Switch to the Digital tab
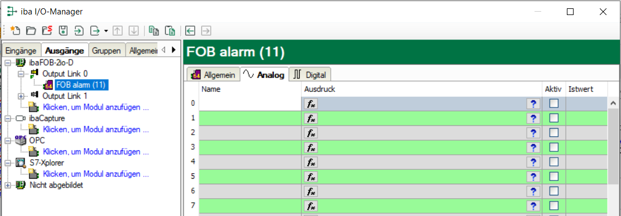The image size is (621, 216). pos(310,75)
